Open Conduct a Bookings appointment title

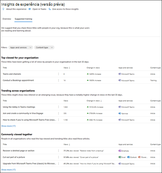18,80
